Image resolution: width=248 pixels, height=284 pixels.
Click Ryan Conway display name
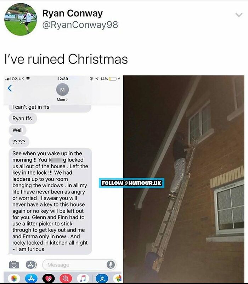pyautogui.click(x=73, y=13)
